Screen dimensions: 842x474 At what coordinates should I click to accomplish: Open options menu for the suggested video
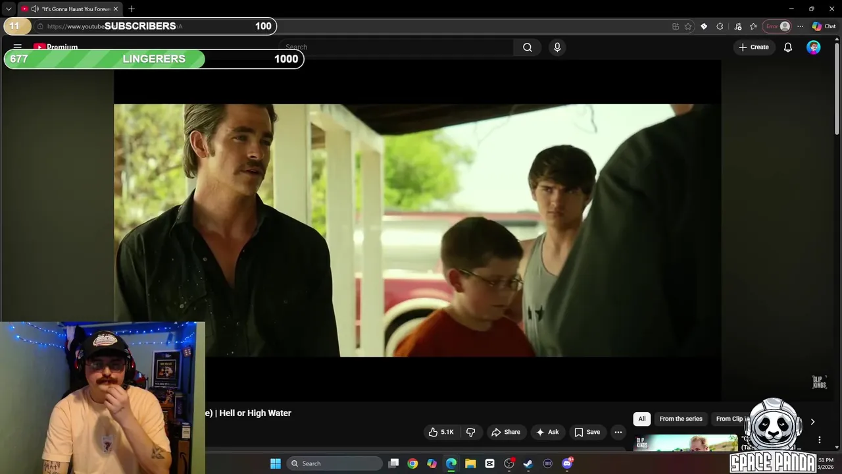[820, 440]
